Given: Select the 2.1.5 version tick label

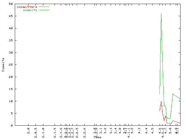Looking at the screenshot, I should 55,131.
